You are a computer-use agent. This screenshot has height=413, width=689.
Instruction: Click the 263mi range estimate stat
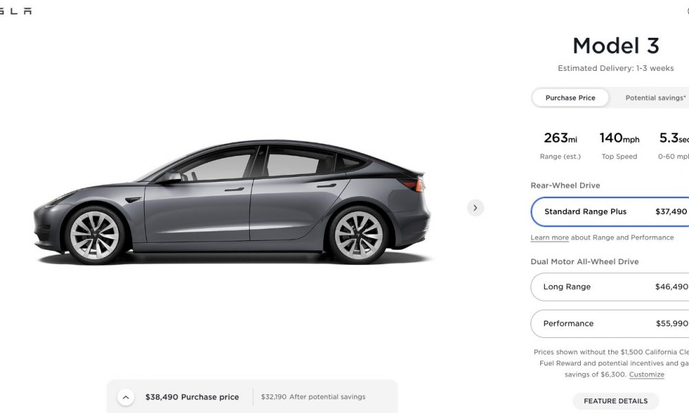560,145
